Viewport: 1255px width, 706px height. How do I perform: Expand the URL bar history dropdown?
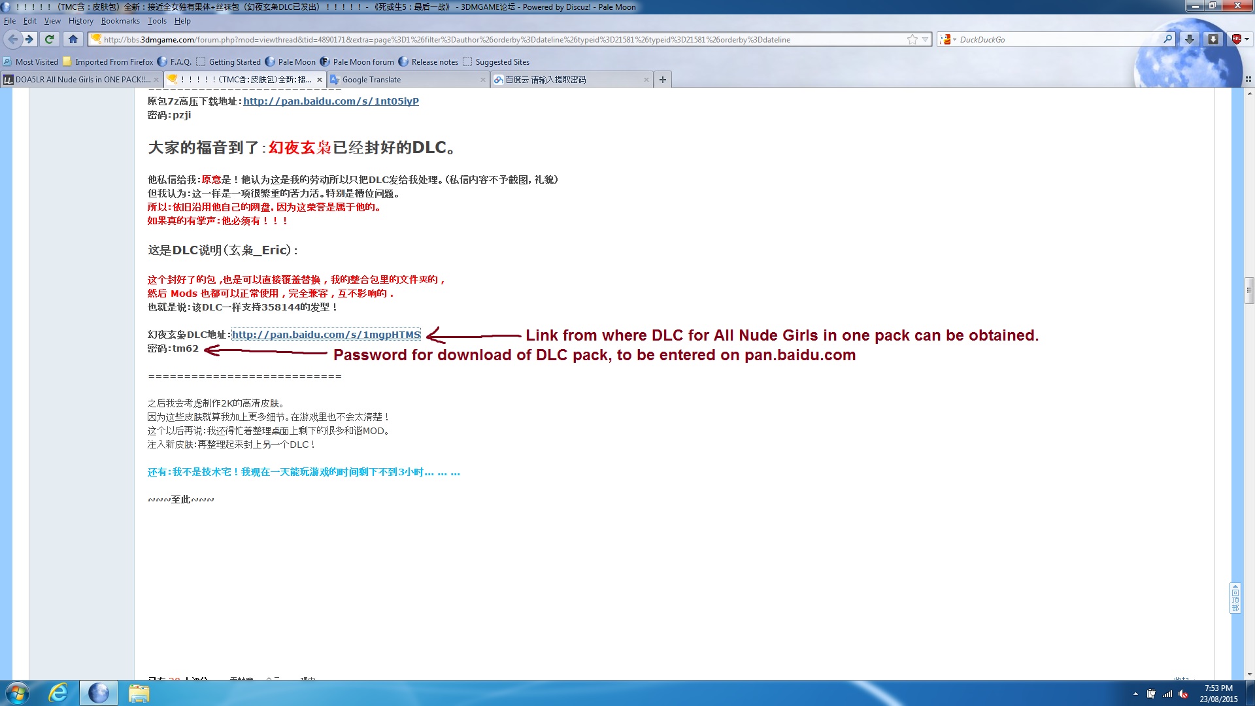point(925,39)
